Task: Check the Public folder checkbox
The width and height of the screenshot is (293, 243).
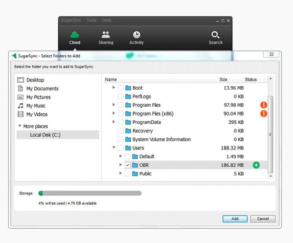Action: coord(128,174)
